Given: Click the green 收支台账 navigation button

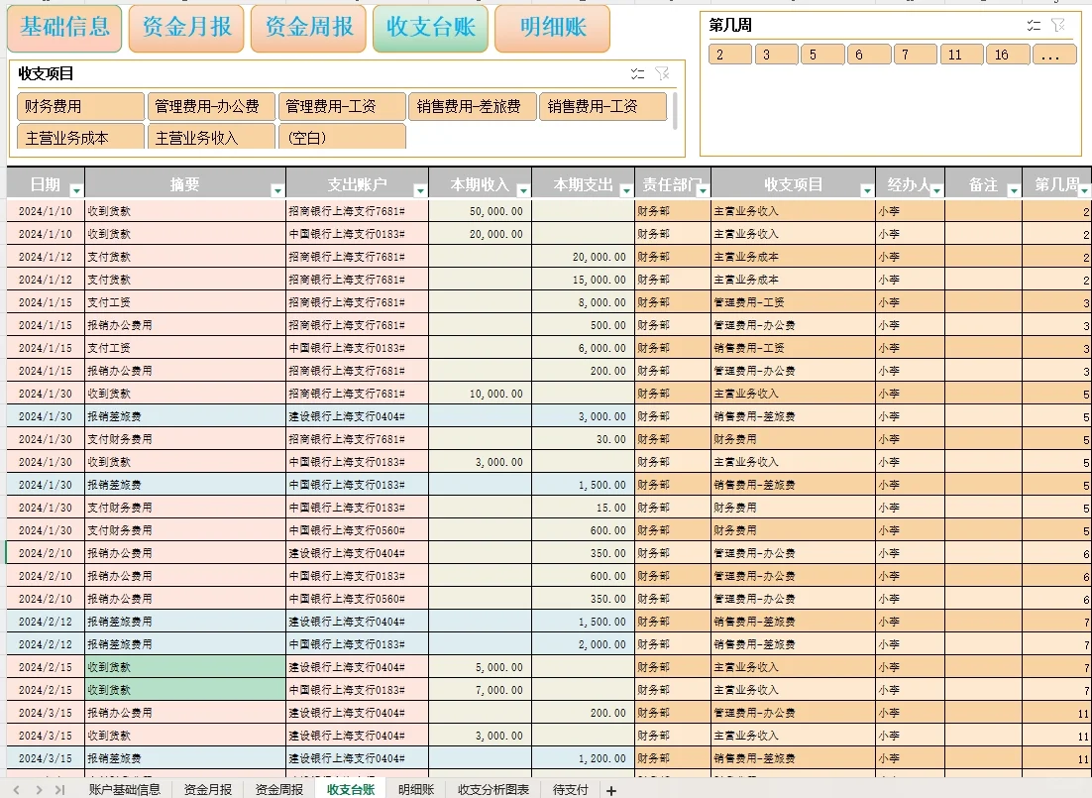Looking at the screenshot, I should [x=430, y=28].
